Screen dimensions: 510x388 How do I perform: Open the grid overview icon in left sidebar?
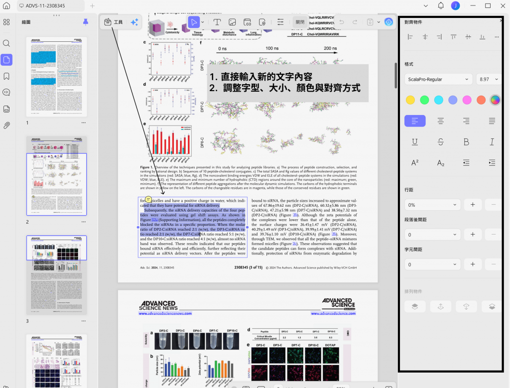6,22
